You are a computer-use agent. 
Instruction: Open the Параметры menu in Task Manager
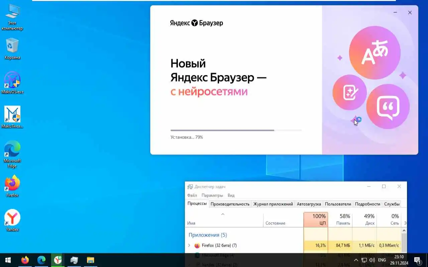pos(212,195)
